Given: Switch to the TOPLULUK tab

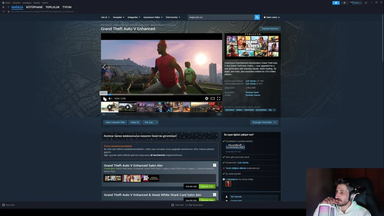Looking at the screenshot, I should tap(52, 7).
